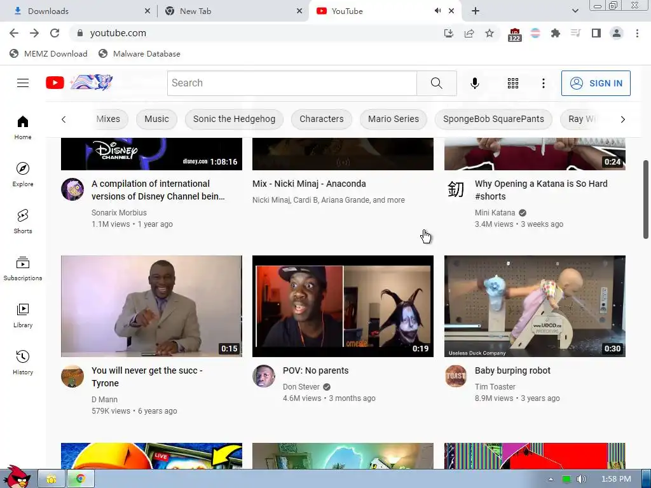Image resolution: width=651 pixels, height=488 pixels.
Task: Open the Mini Katana channel name
Action: tap(495, 212)
